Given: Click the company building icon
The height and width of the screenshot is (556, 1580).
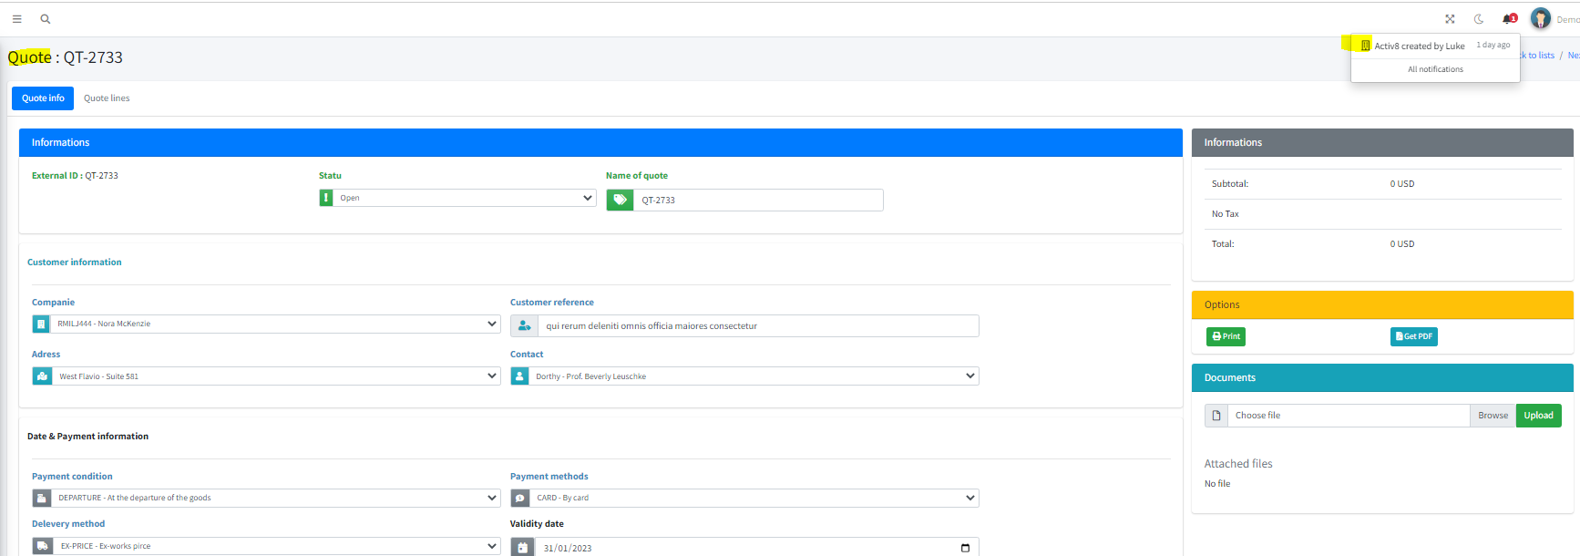Looking at the screenshot, I should point(41,324).
